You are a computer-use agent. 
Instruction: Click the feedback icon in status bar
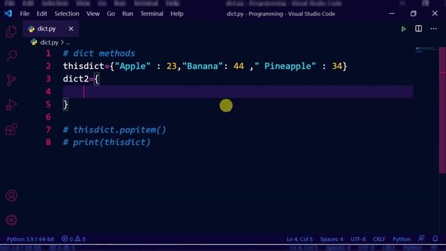pos(421,238)
